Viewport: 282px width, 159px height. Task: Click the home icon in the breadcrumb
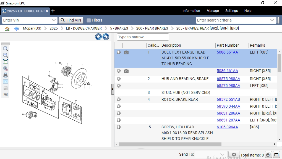pos(7,28)
